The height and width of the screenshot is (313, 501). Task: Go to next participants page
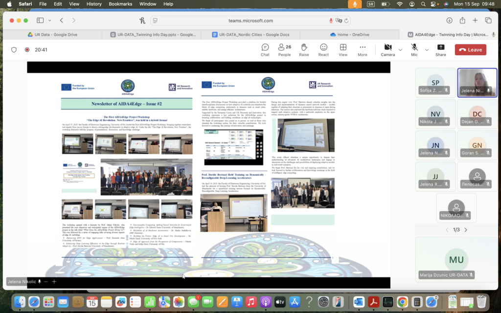[465, 230]
